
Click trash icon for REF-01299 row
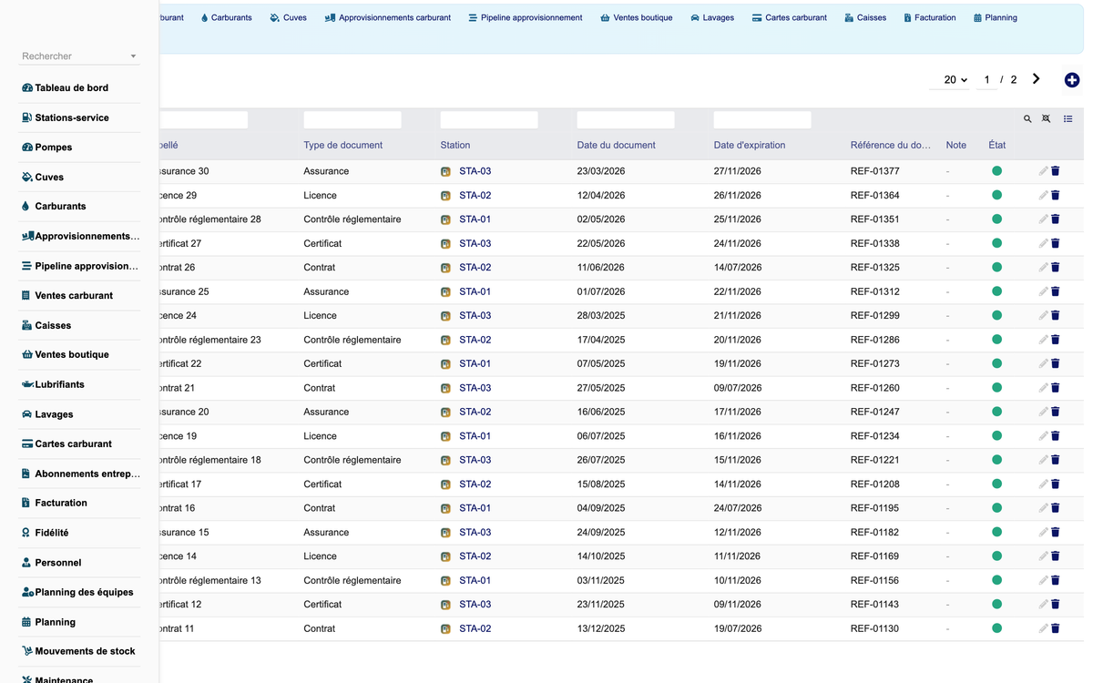coord(1056,316)
